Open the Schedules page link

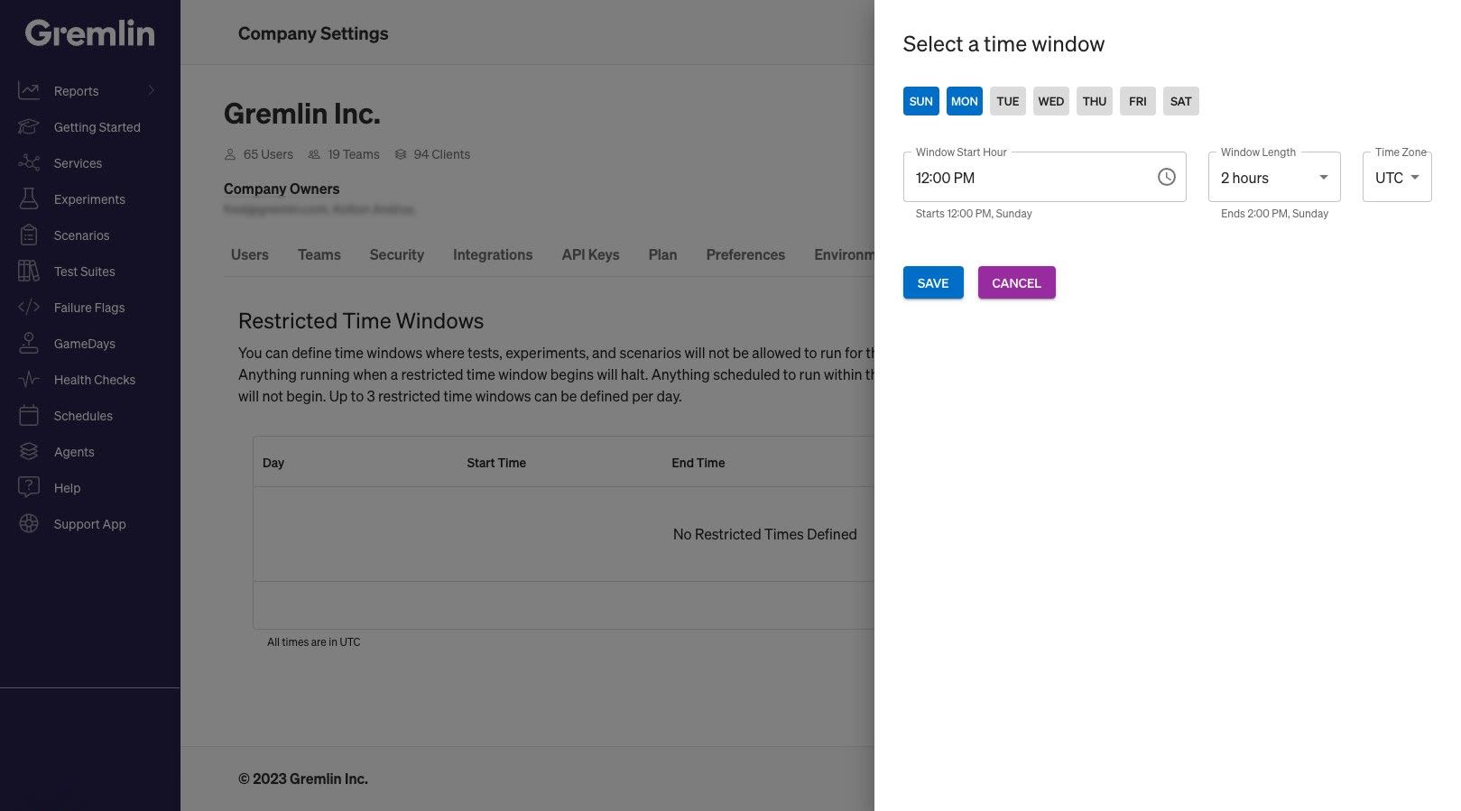point(83,416)
